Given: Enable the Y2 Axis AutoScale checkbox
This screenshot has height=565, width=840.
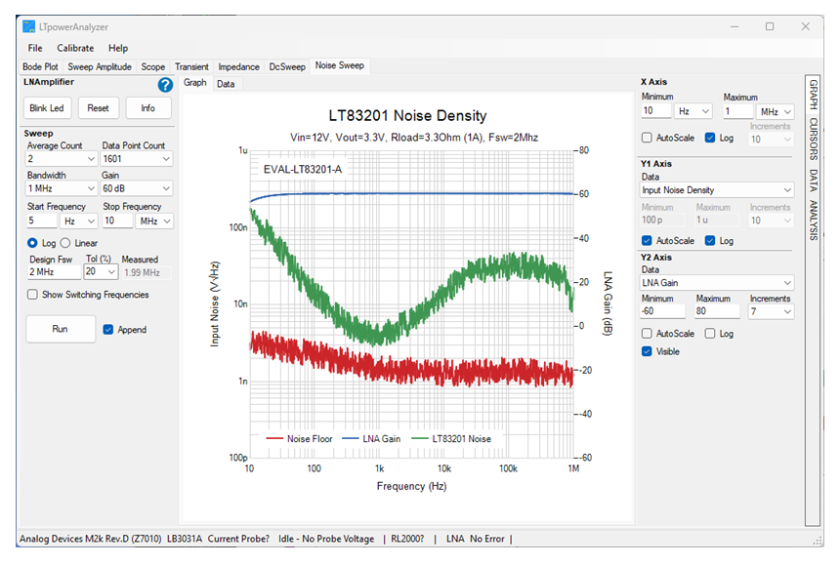Looking at the screenshot, I should (647, 334).
